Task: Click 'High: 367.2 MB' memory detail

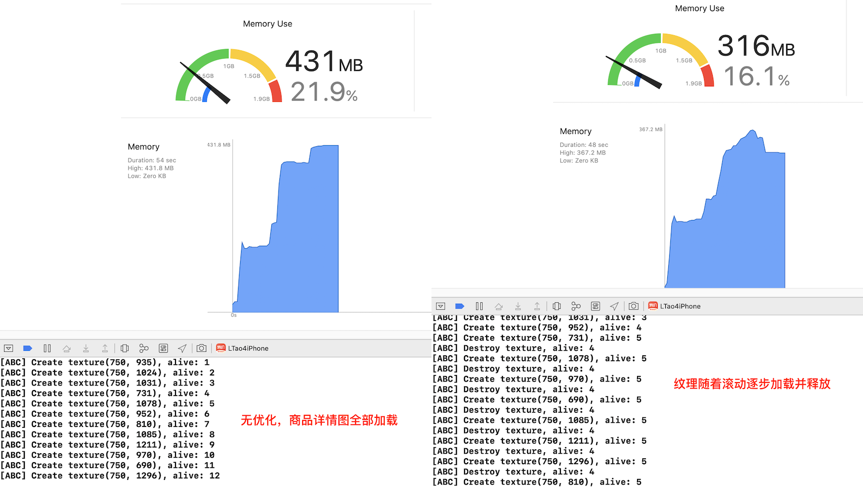Action: [583, 153]
